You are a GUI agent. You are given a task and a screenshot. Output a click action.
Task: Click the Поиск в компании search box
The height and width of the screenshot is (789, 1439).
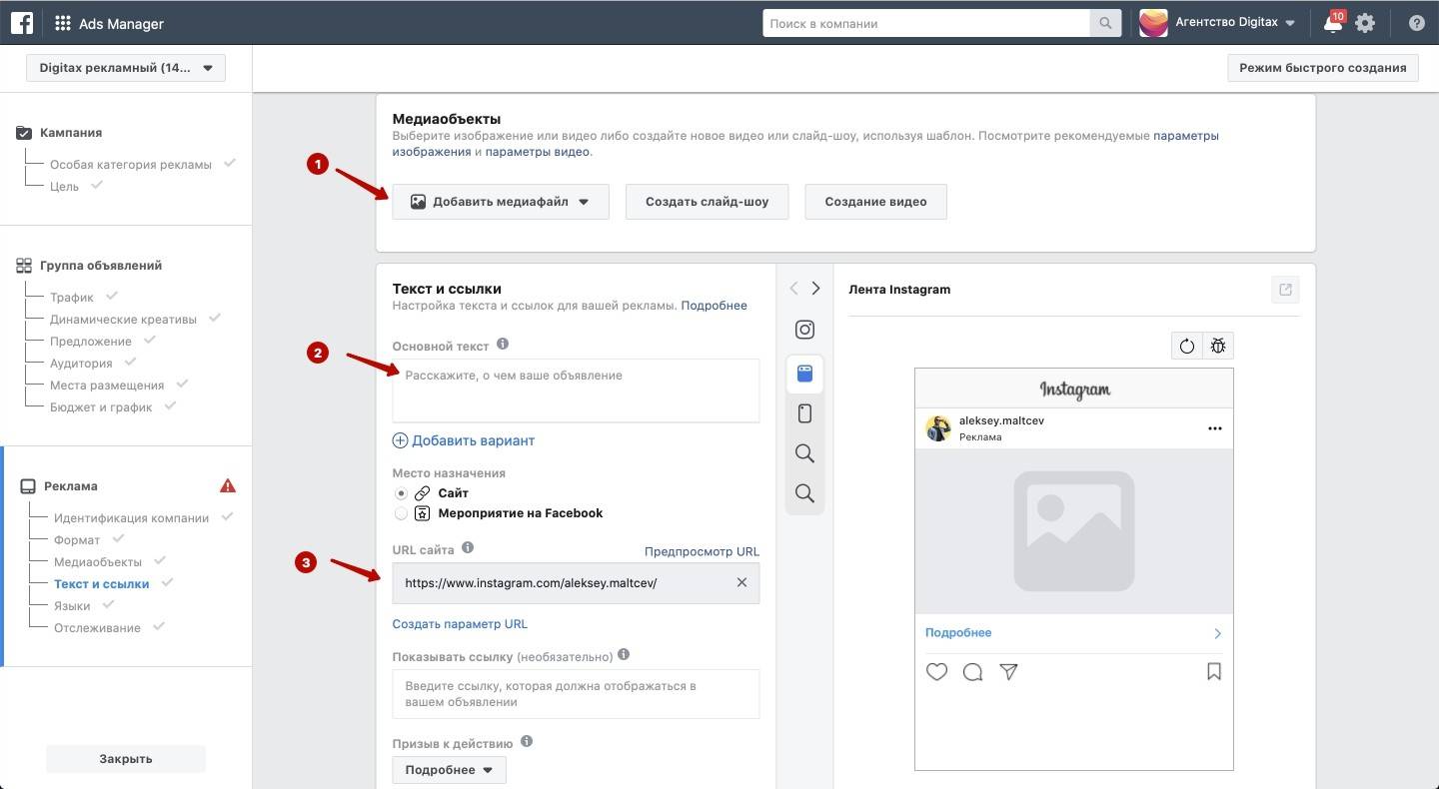coord(926,23)
